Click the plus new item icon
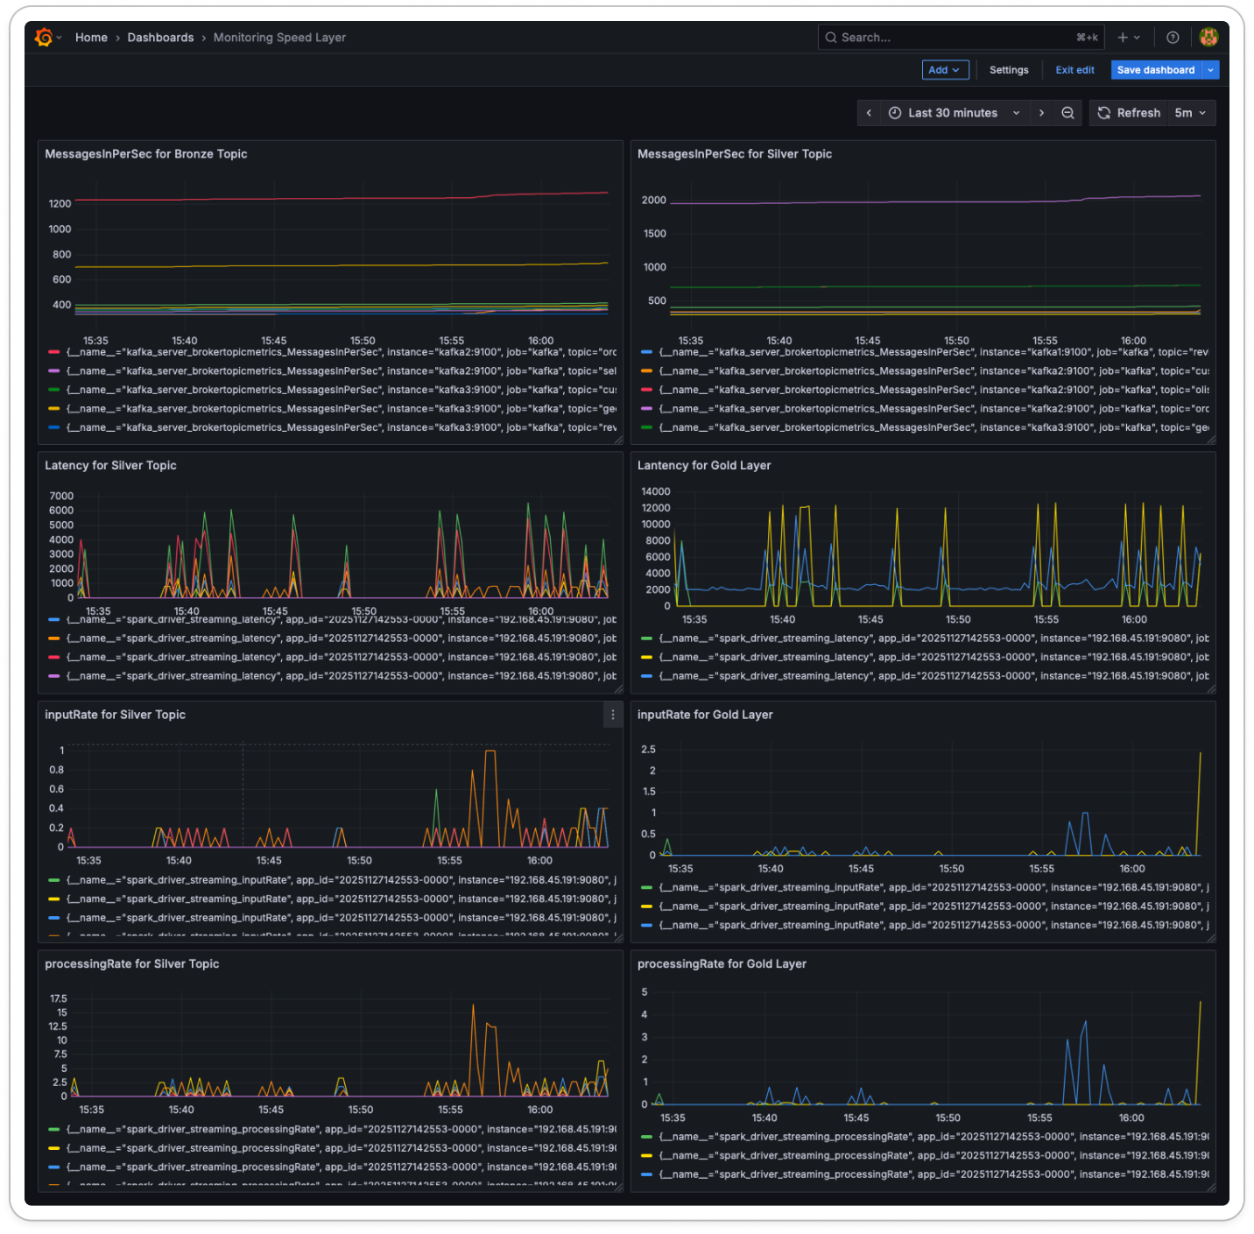The image size is (1254, 1234). point(1124,38)
